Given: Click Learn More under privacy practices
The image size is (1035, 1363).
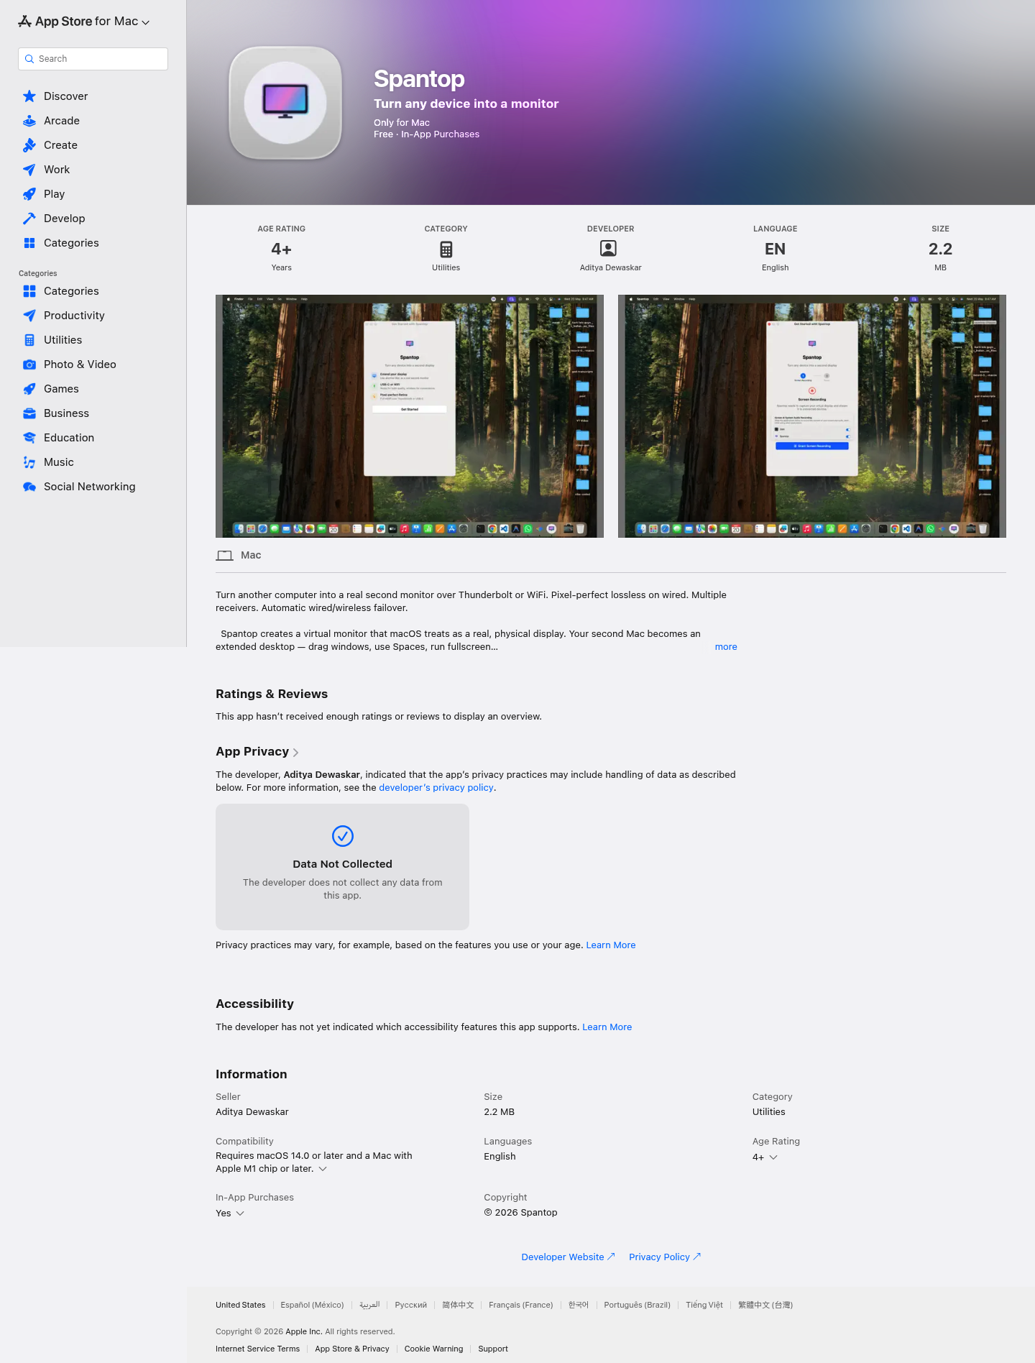Looking at the screenshot, I should pyautogui.click(x=611, y=945).
